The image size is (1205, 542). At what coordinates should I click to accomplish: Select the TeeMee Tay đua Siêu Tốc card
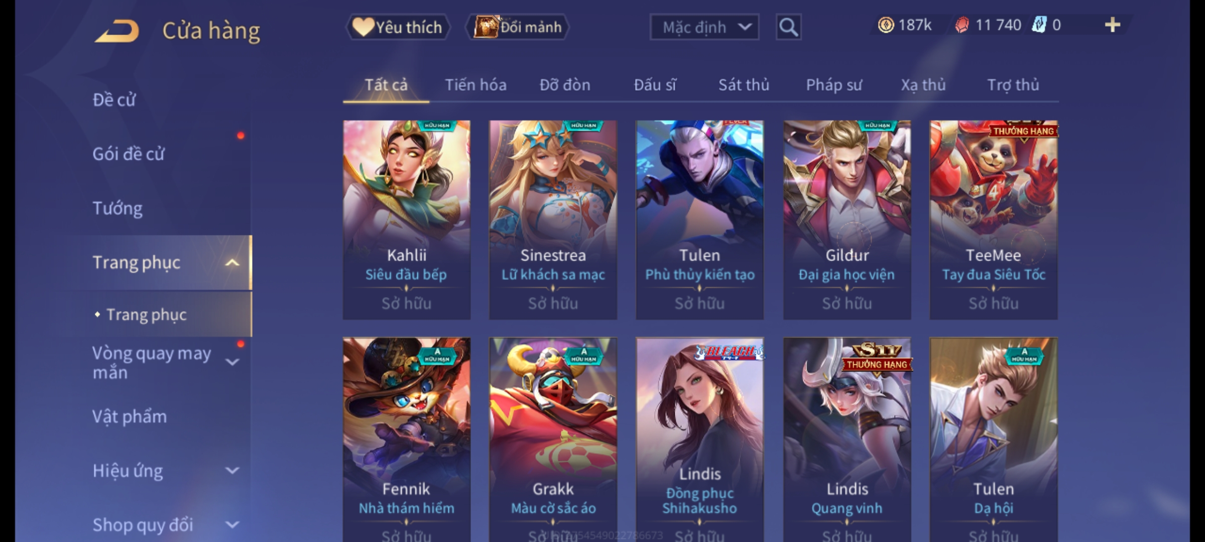[994, 220]
